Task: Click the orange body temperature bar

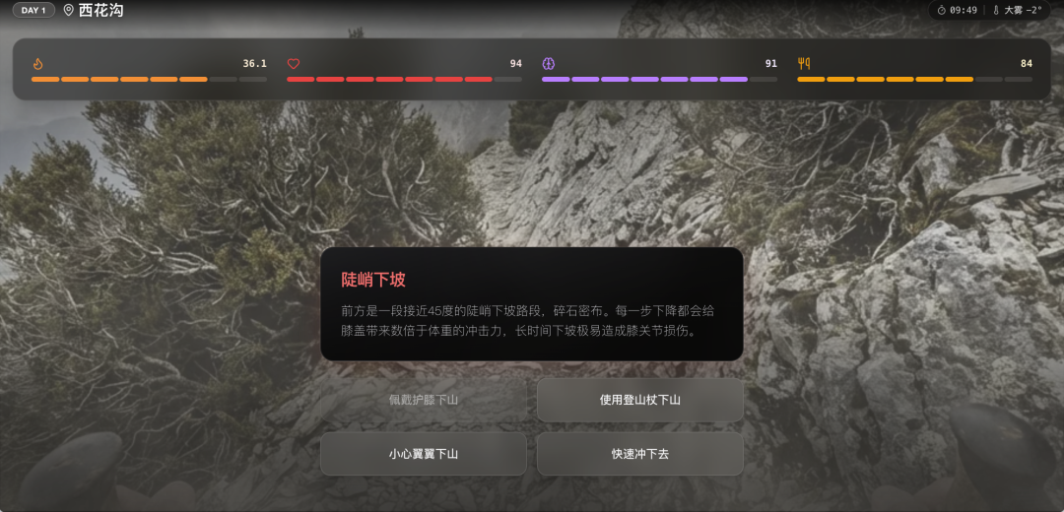Action: [148, 79]
